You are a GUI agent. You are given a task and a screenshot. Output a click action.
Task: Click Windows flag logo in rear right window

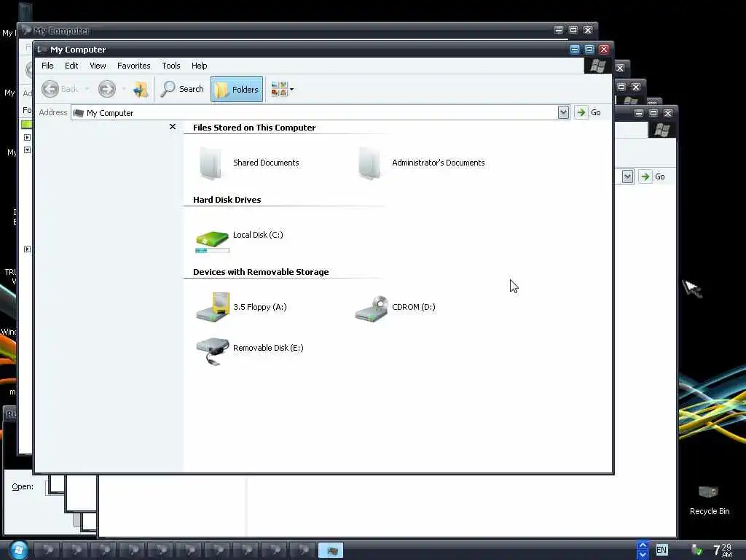click(x=661, y=130)
